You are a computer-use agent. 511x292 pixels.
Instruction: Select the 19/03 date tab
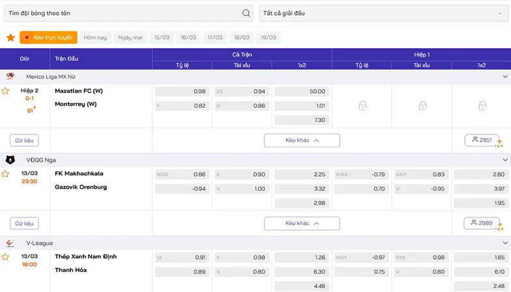pos(269,38)
